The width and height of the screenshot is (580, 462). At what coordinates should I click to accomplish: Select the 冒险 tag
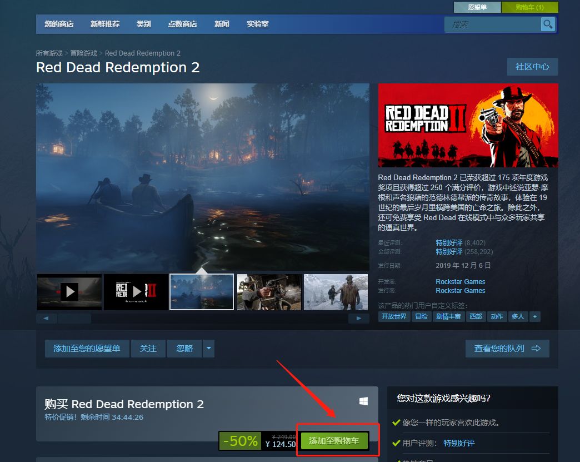click(x=421, y=316)
